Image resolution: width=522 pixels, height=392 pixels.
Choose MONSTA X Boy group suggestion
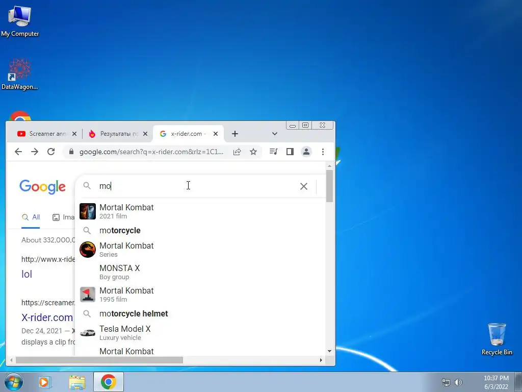pyautogui.click(x=200, y=273)
